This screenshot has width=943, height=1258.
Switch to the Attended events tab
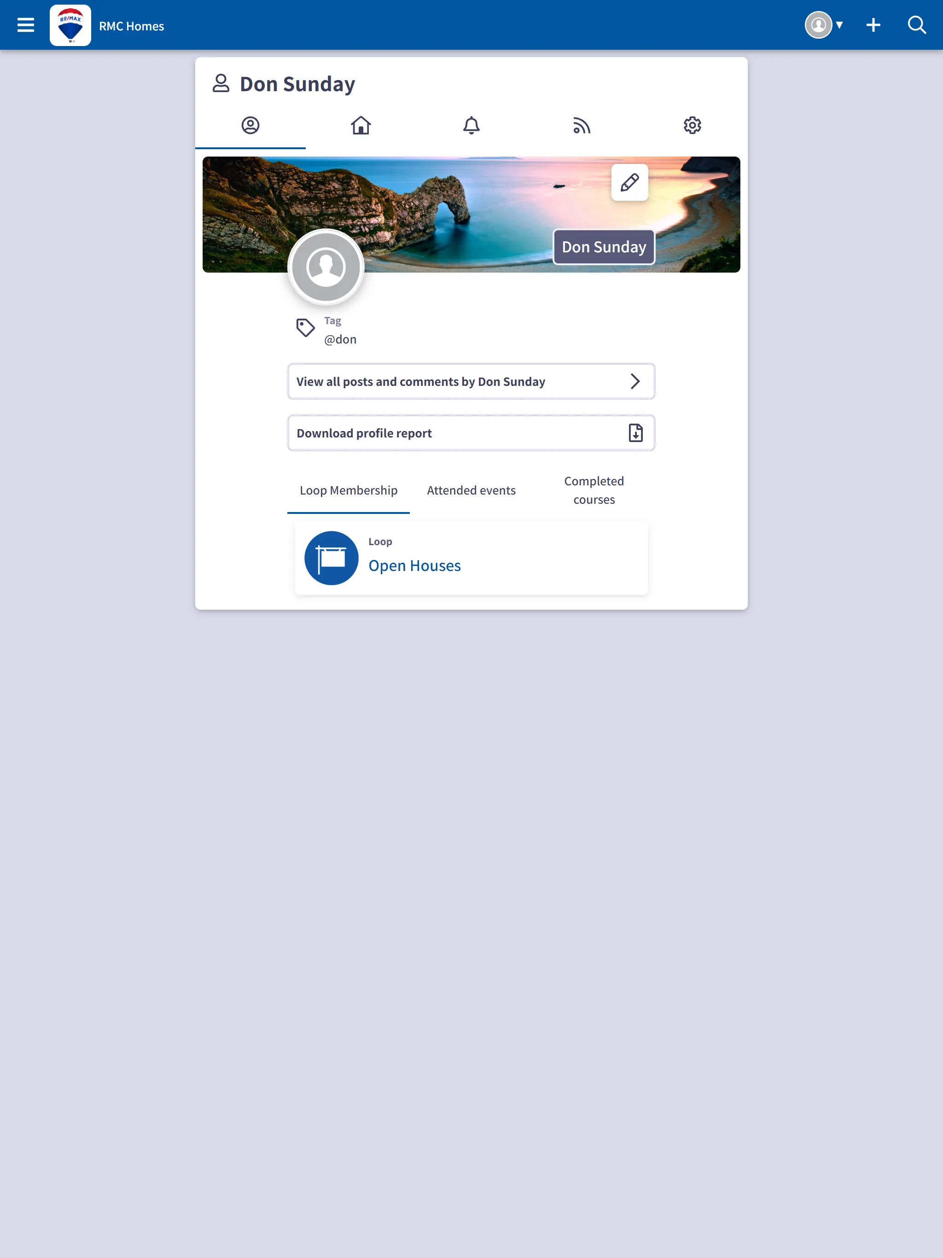point(471,489)
